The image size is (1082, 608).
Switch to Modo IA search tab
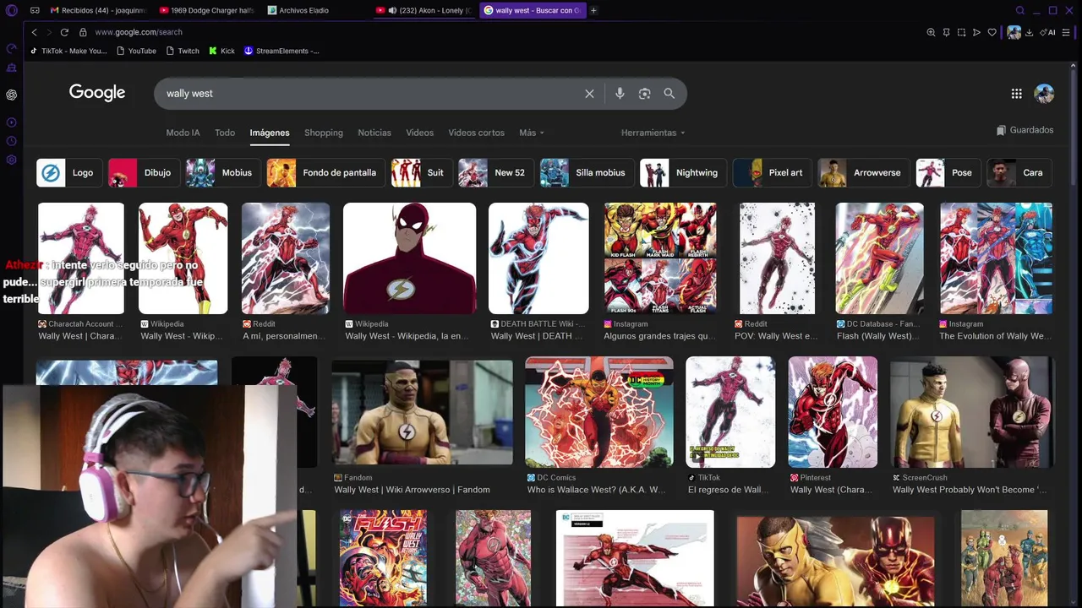(x=183, y=133)
